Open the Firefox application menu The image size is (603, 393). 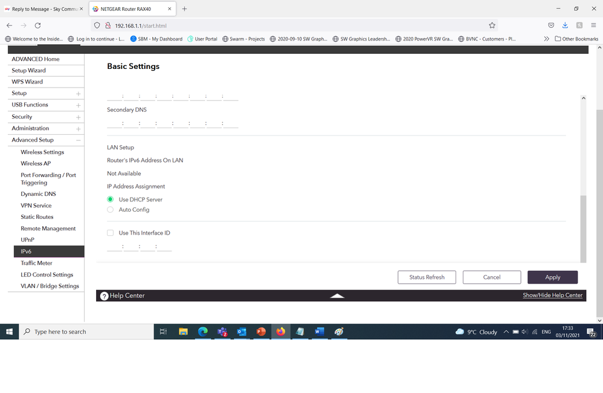point(593,25)
